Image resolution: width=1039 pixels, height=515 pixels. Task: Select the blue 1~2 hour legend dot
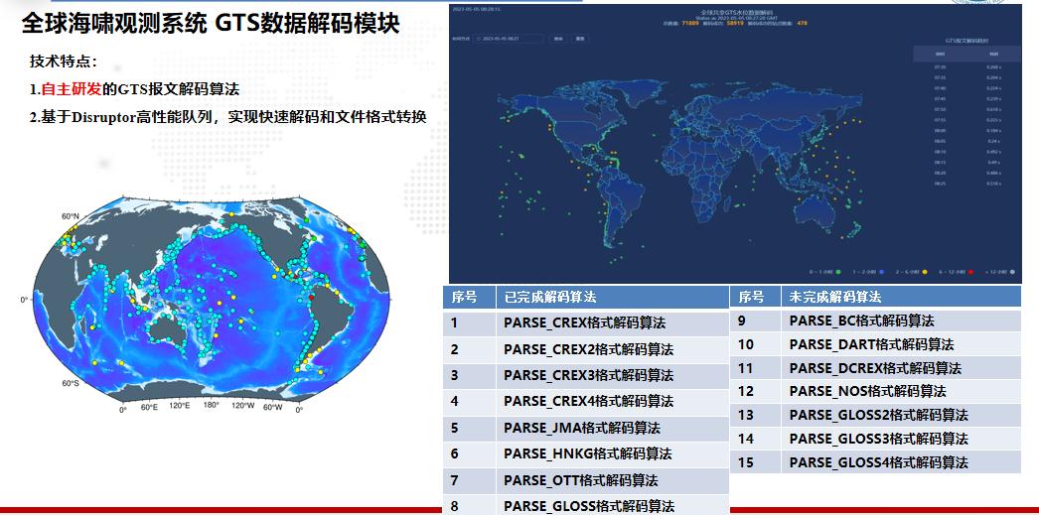coord(881,272)
